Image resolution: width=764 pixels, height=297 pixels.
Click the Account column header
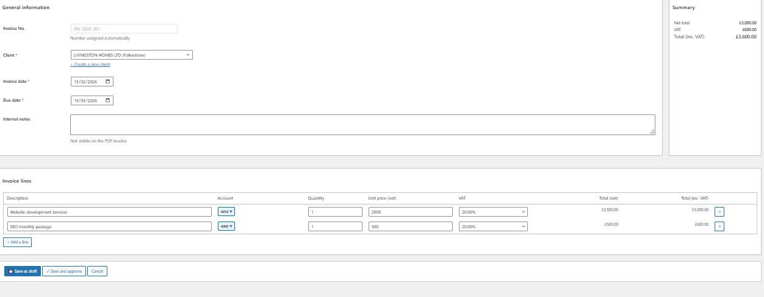pyautogui.click(x=225, y=198)
